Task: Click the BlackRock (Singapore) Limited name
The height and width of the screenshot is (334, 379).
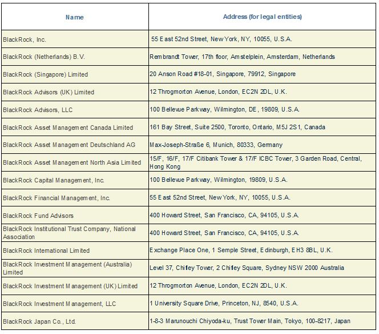Action: click(x=46, y=74)
